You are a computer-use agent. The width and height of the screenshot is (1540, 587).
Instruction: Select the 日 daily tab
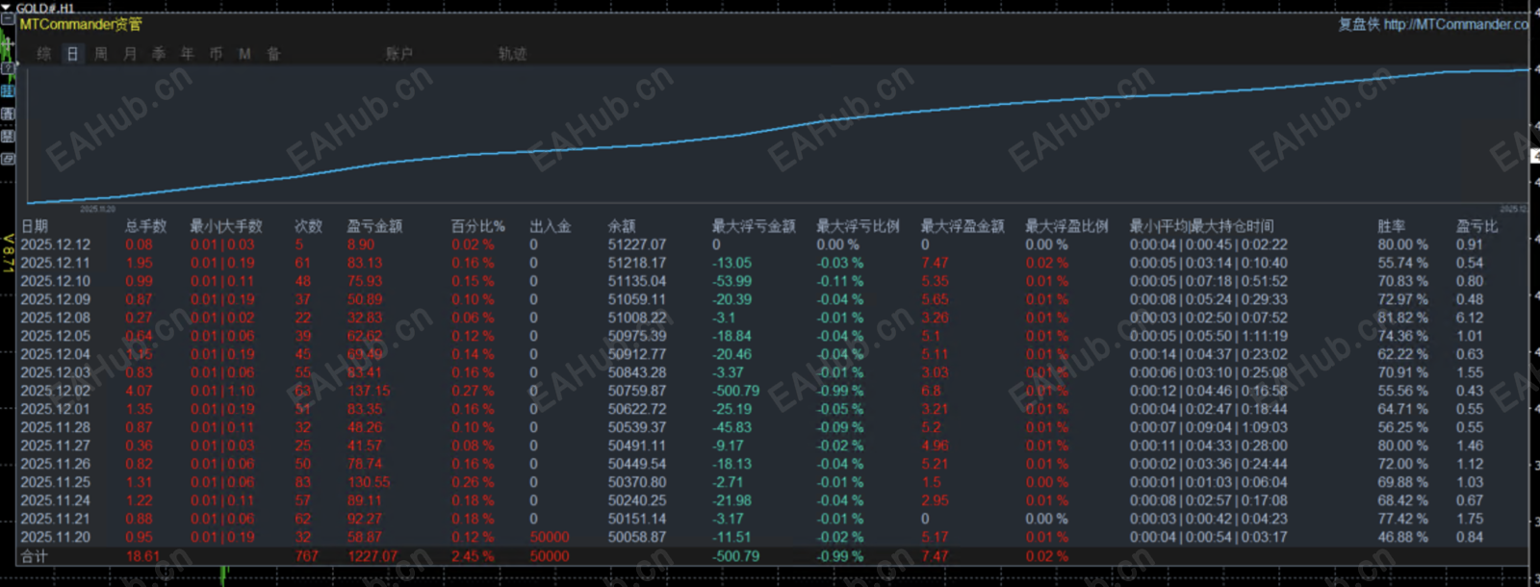(x=72, y=54)
